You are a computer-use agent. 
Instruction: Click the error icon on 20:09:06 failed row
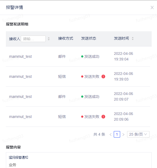103,117
